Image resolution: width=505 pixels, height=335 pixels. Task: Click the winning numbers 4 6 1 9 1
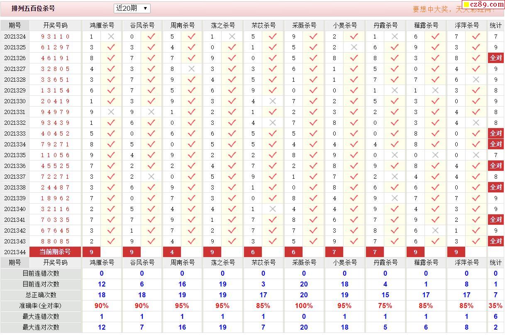point(55,58)
